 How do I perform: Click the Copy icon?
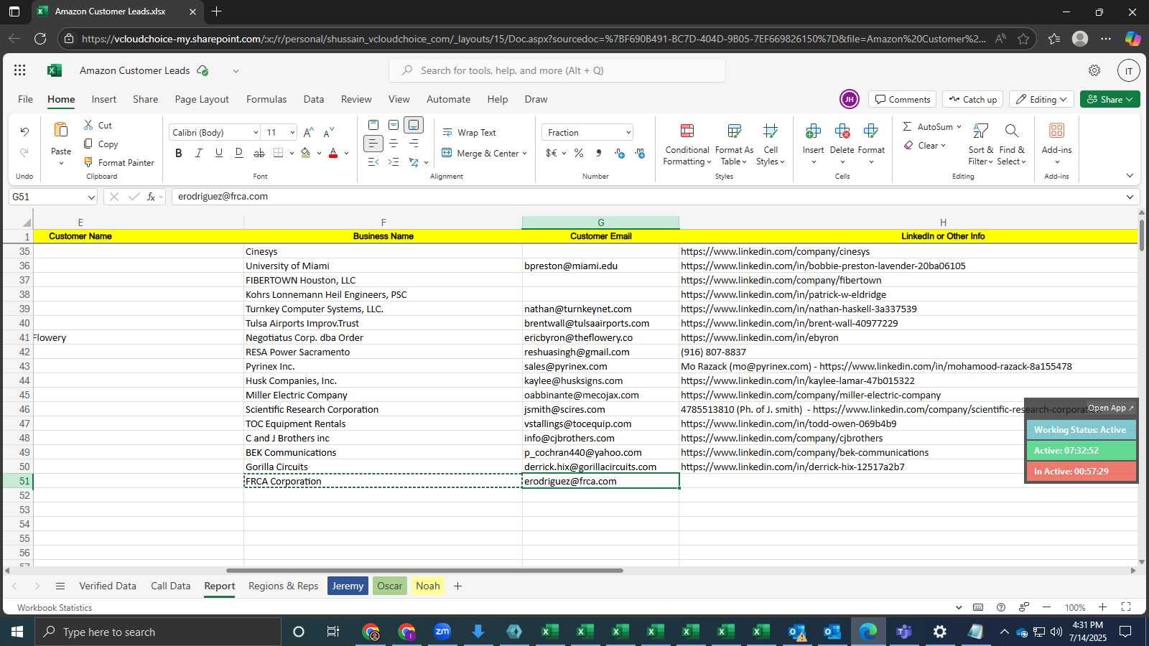coord(88,144)
